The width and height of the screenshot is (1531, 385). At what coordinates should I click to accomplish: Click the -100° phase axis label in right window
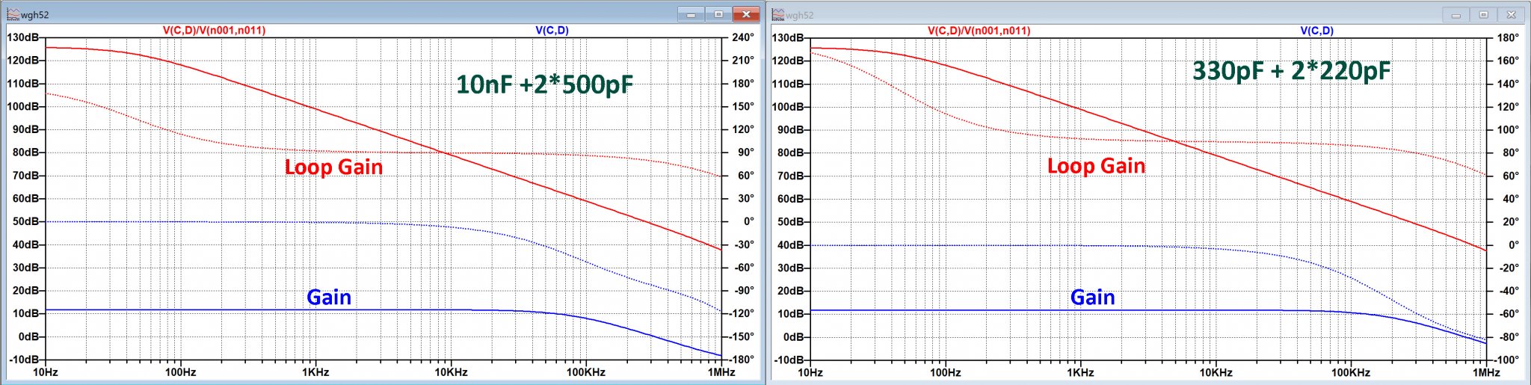1507,360
